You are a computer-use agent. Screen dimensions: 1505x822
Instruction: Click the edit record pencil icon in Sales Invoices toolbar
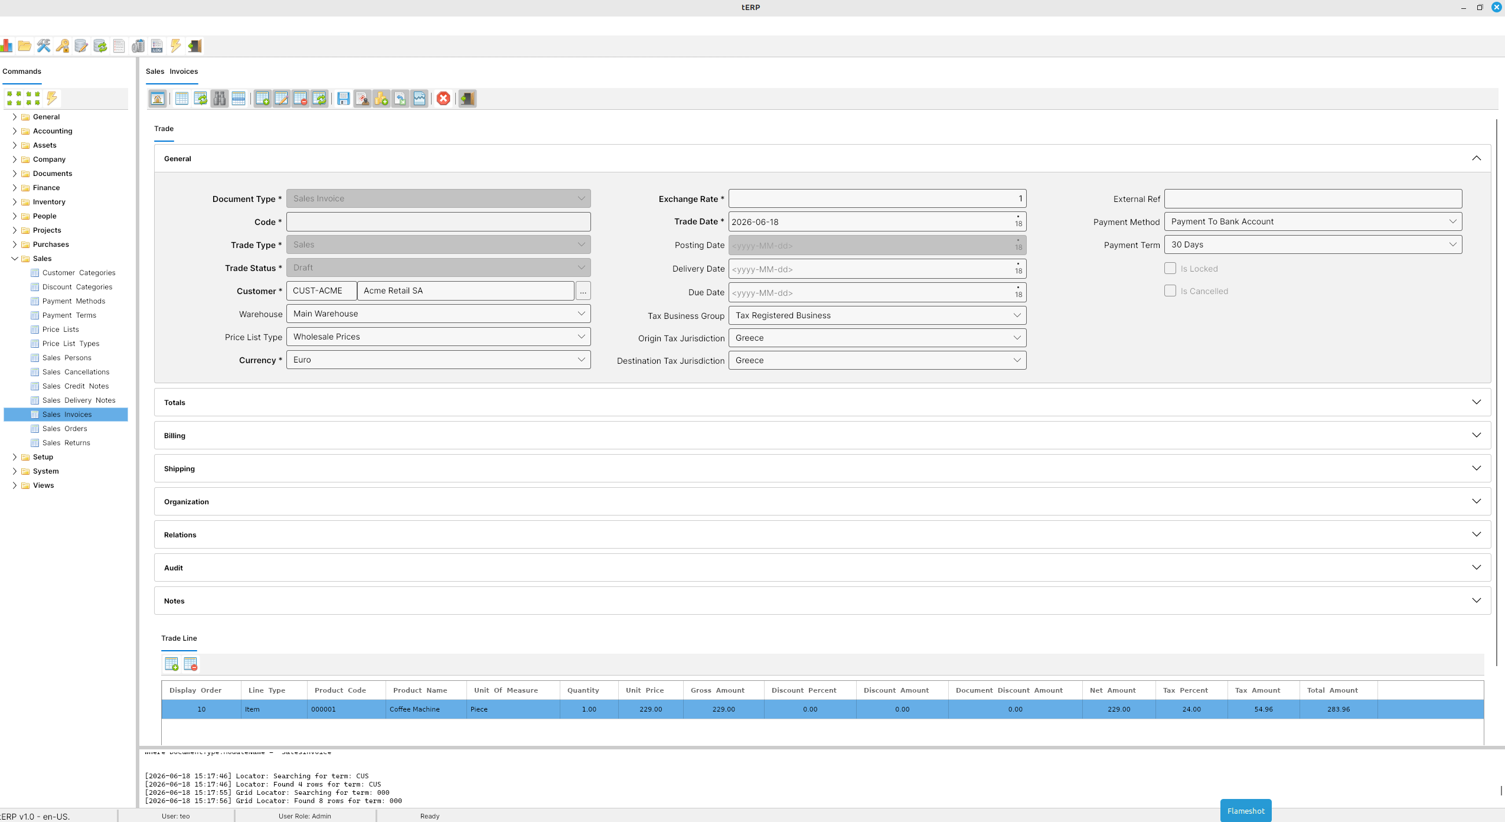click(x=282, y=99)
